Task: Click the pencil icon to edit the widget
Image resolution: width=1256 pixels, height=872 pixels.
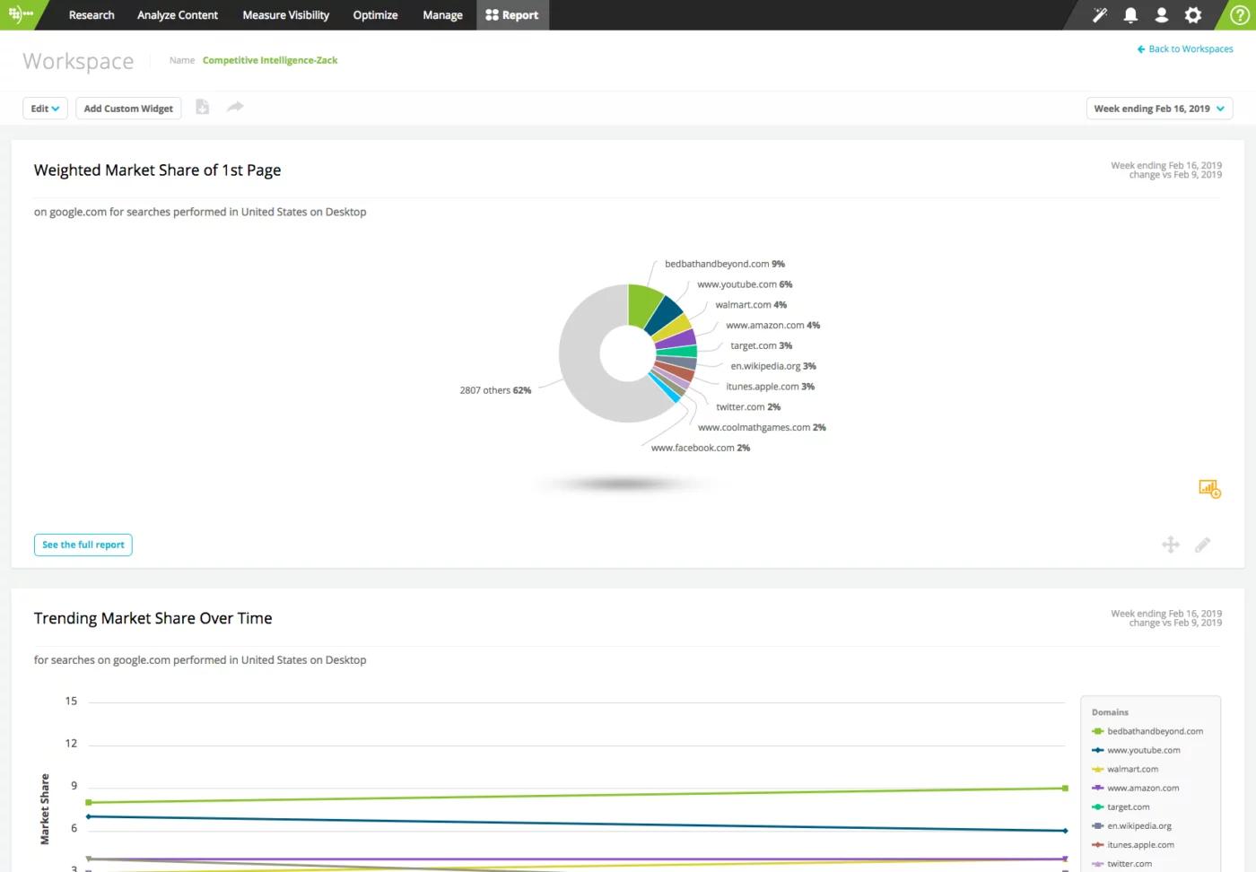Action: pyautogui.click(x=1203, y=545)
